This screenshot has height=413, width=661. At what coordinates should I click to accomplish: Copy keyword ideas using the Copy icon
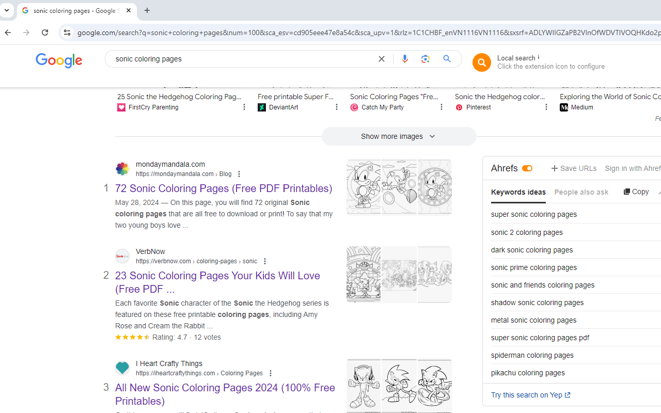636,191
